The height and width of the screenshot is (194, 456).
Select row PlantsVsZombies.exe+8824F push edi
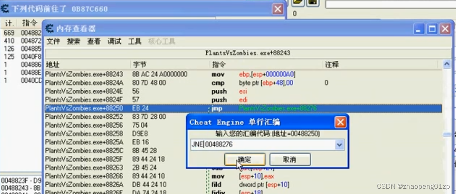point(243,100)
